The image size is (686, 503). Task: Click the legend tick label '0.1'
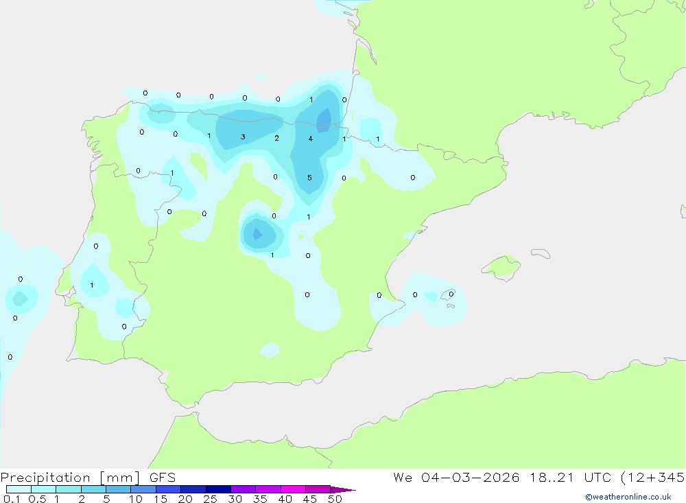tap(12, 499)
